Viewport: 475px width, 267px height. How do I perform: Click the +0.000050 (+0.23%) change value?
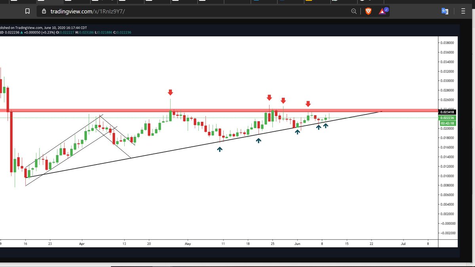click(39, 32)
